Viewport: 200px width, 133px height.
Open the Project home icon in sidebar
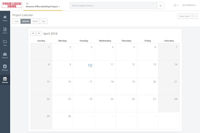click(x=5, y=18)
